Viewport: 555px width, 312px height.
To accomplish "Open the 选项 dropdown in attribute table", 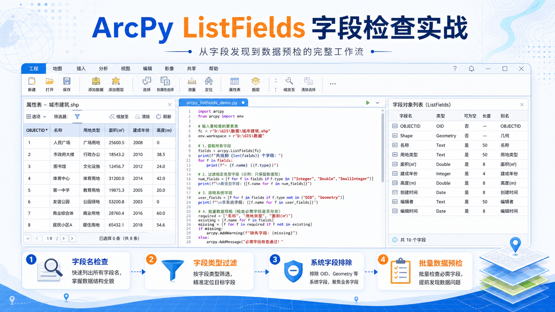I will tap(37, 117).
